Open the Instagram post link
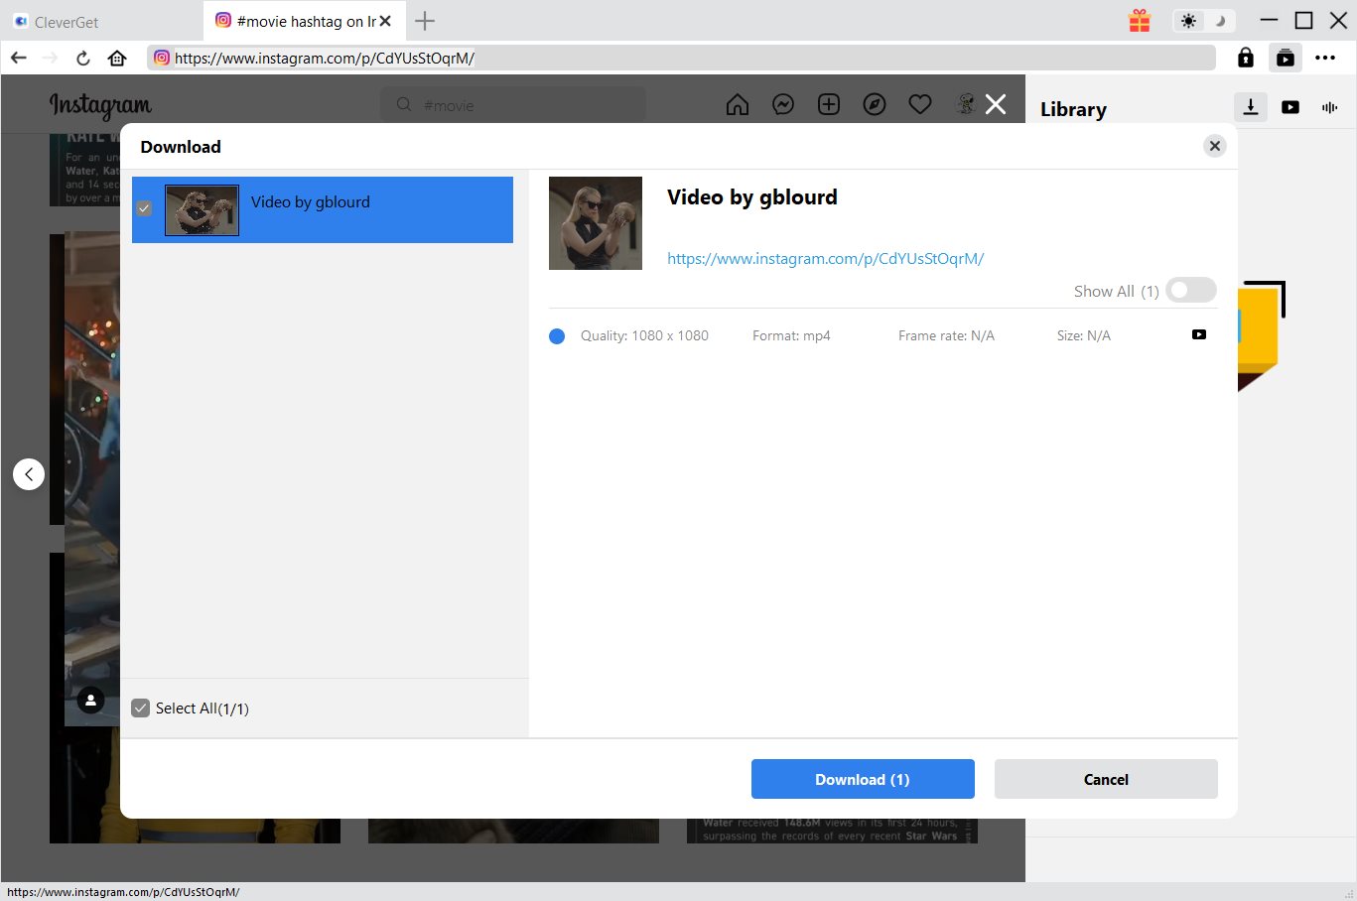Viewport: 1357px width, 901px height. pos(825,259)
